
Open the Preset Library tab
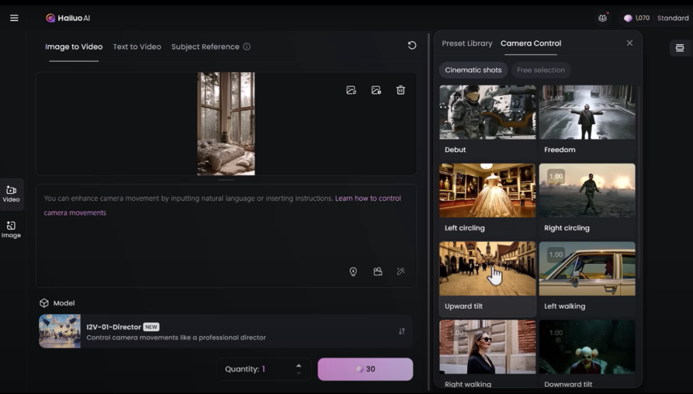(467, 44)
